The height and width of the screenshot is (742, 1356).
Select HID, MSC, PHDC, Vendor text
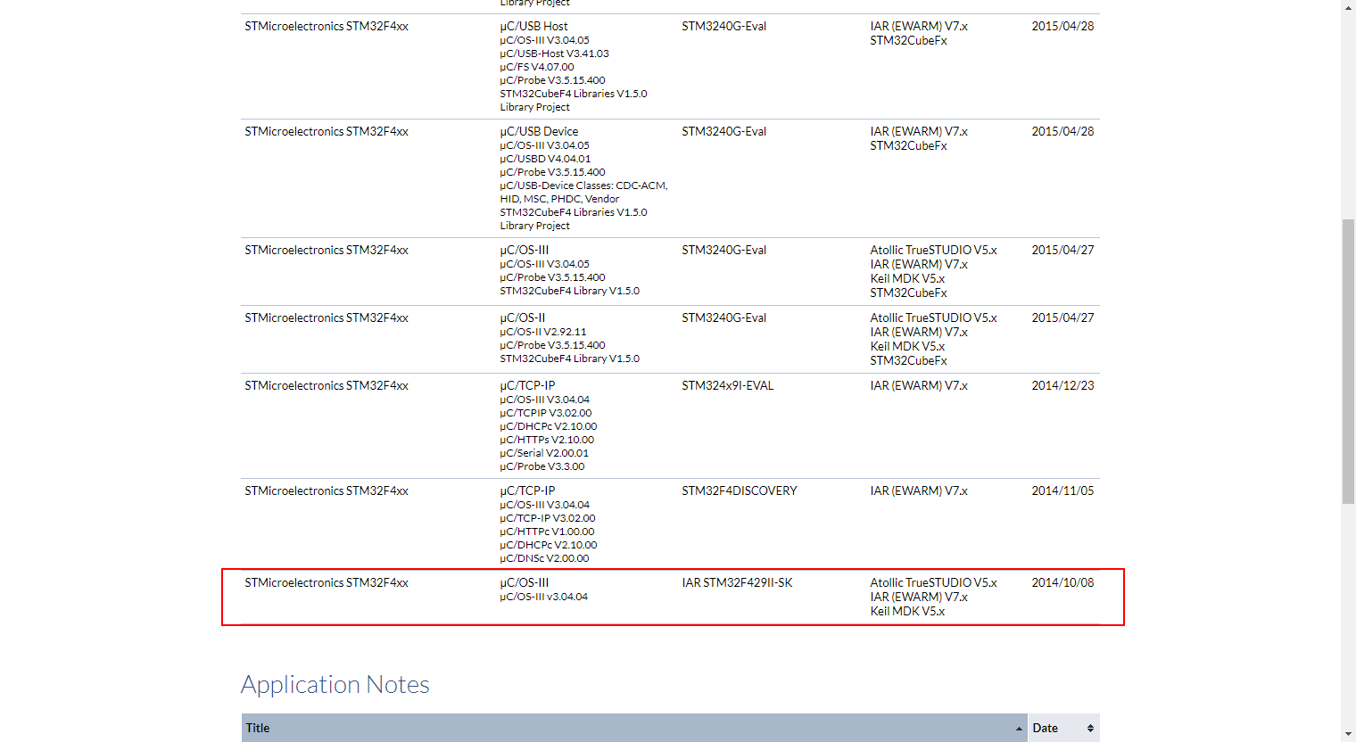point(559,199)
